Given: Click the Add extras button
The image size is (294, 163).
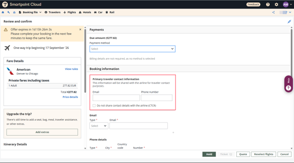Looking at the screenshot, I should 42,132.
